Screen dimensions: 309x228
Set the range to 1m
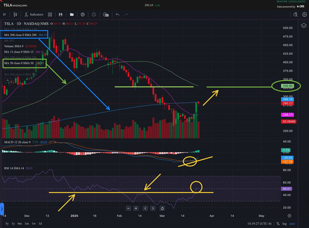pyautogui.click(x=27, y=224)
